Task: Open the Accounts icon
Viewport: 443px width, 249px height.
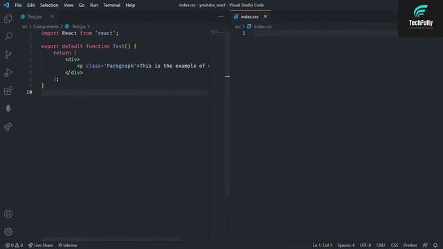Action: [8, 214]
